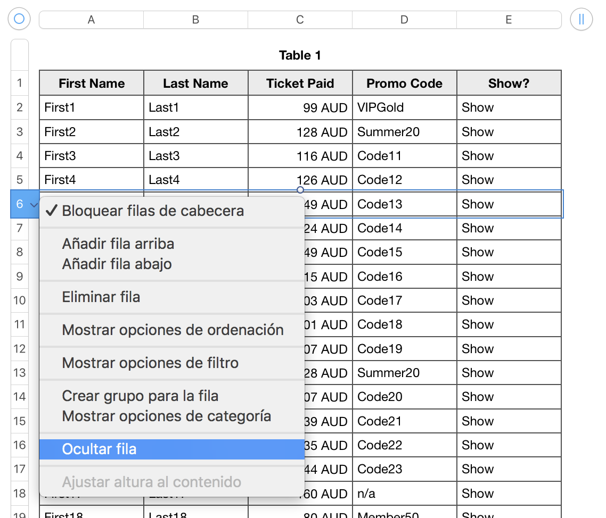606x518 pixels.
Task: Open the row 6 dropdown arrow
Action: pos(34,205)
